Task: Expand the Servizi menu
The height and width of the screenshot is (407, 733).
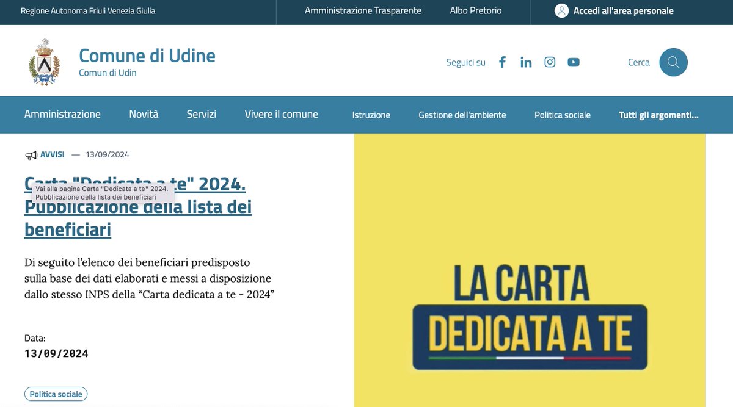Action: (x=202, y=114)
